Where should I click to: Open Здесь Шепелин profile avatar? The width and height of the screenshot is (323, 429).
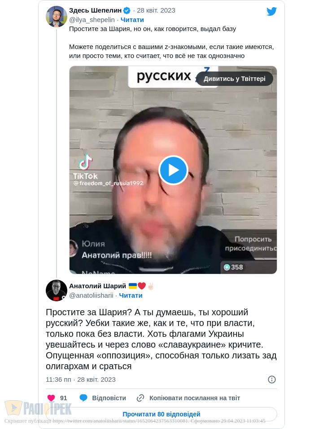click(57, 17)
